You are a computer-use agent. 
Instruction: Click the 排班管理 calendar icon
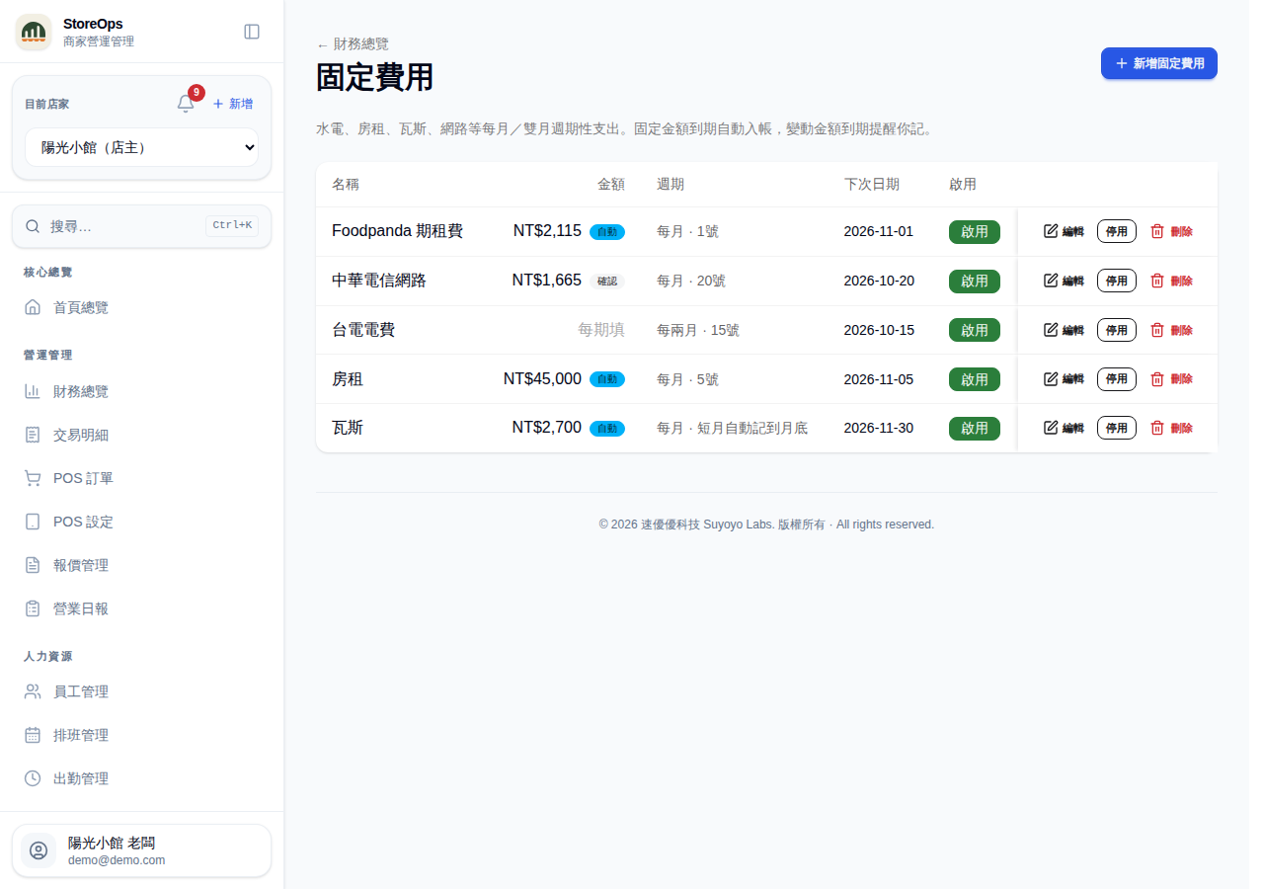33,735
